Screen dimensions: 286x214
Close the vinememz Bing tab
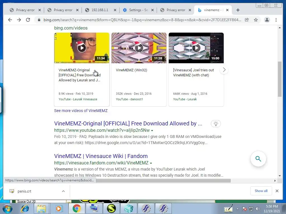point(227,10)
